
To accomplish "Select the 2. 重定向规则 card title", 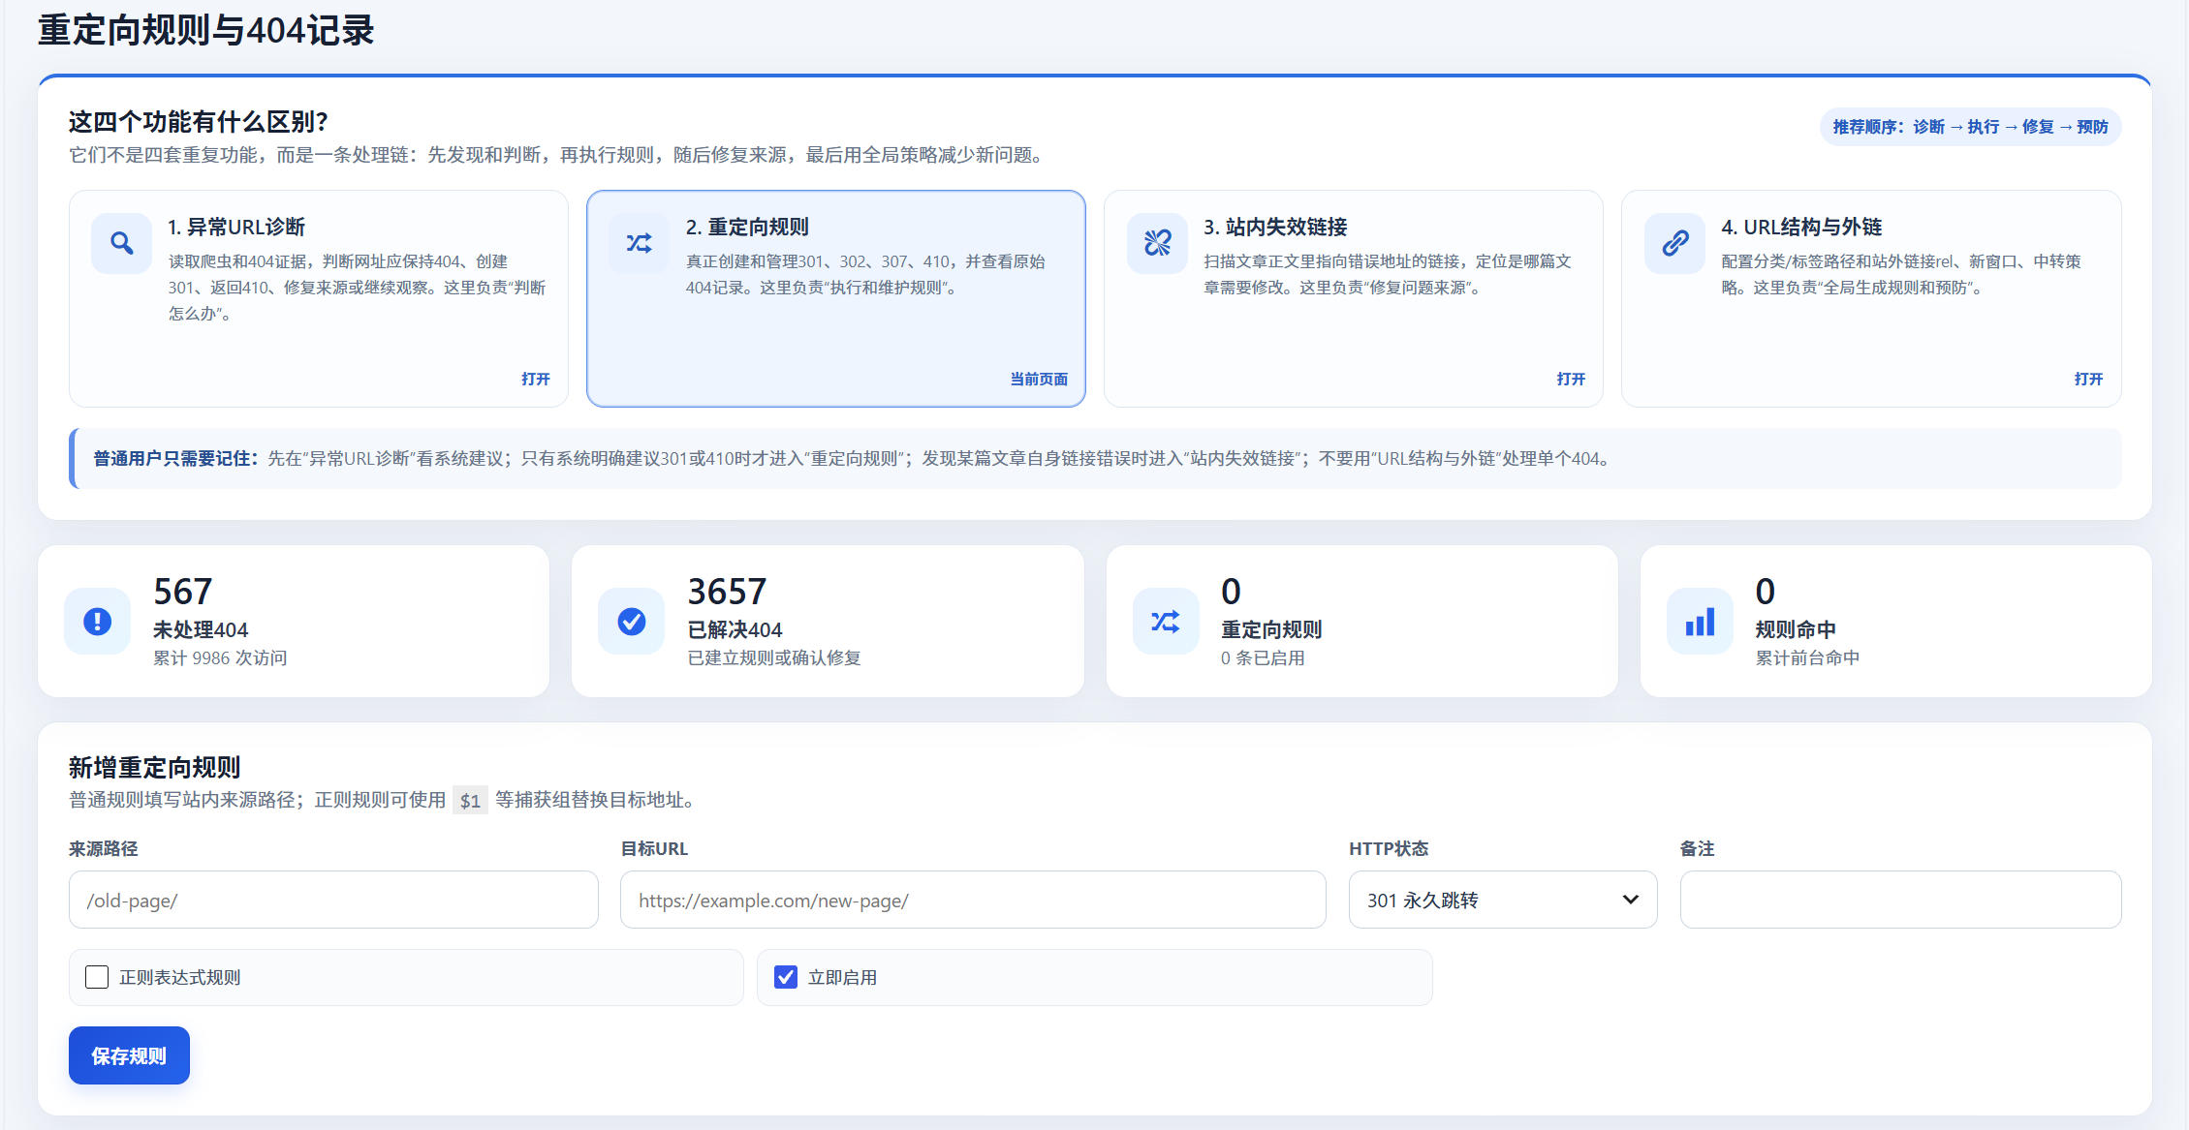I will click(x=747, y=227).
